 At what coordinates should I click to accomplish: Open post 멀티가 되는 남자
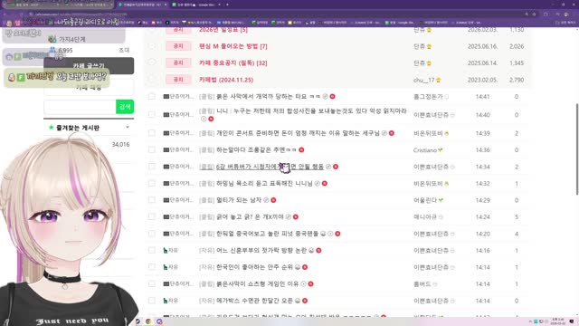pyautogui.click(x=239, y=200)
